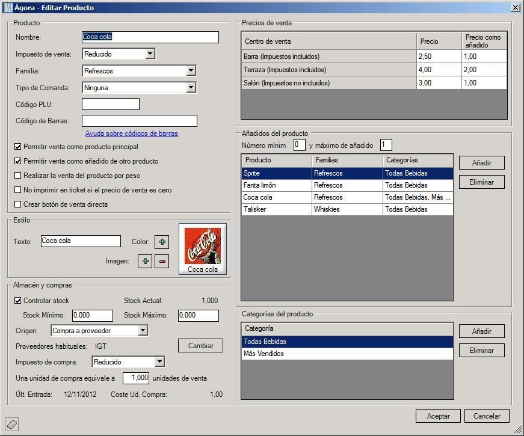Image resolution: width=524 pixels, height=436 pixels.
Task: Open the Tipo de Comanda dropdown
Action: [191, 88]
